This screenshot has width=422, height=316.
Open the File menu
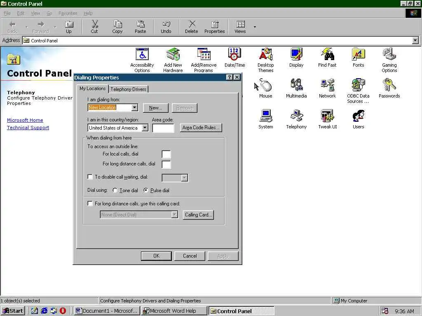coord(7,13)
